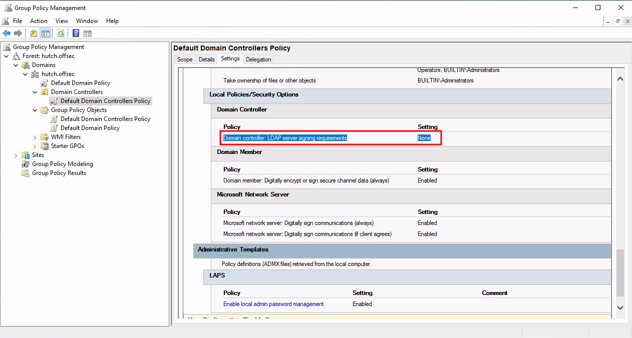Go back with the blue left arrow
Screen dimensions: 632x338
pyautogui.click(x=7, y=33)
